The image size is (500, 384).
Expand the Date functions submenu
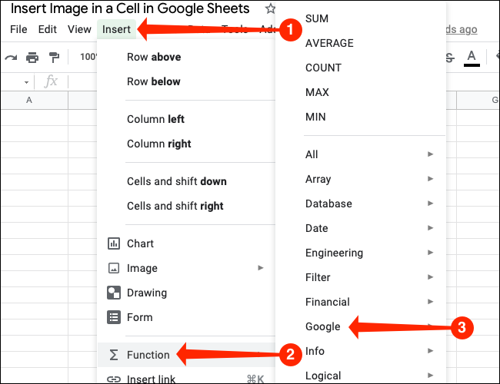[430, 228]
